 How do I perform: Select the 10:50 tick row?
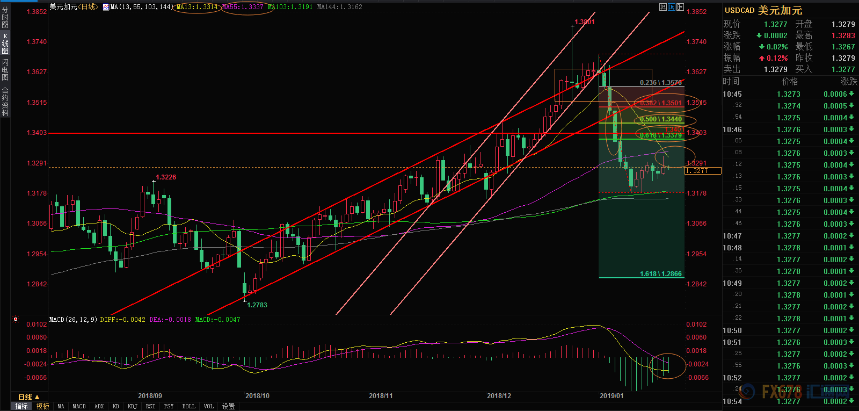tap(790, 330)
